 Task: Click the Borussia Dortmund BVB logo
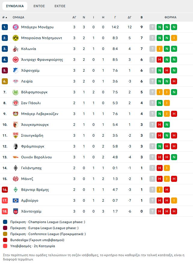pyautogui.click(x=16, y=38)
